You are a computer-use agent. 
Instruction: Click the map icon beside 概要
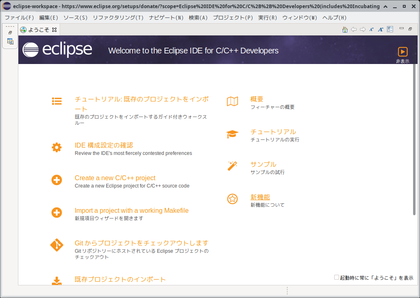click(x=232, y=101)
